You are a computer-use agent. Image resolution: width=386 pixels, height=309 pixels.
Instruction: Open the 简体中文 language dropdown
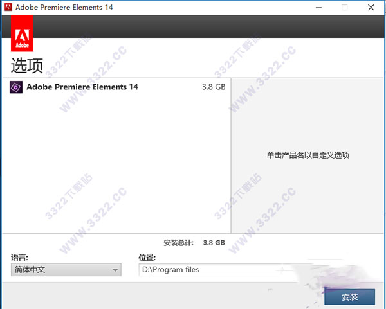[66, 270]
